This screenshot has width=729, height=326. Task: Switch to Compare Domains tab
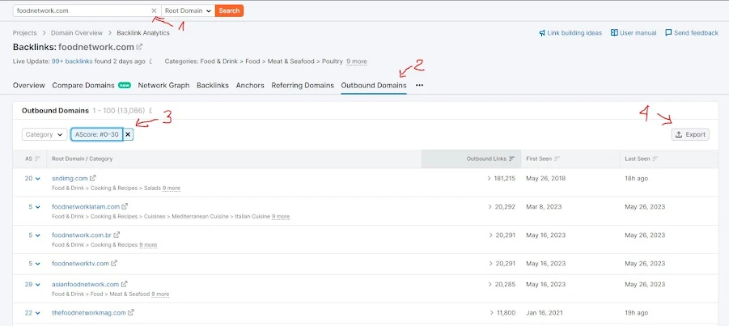pos(83,86)
